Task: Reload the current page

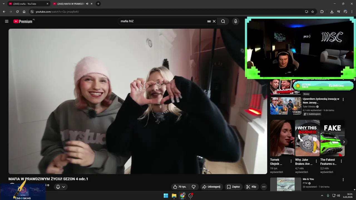Action: 17,12
